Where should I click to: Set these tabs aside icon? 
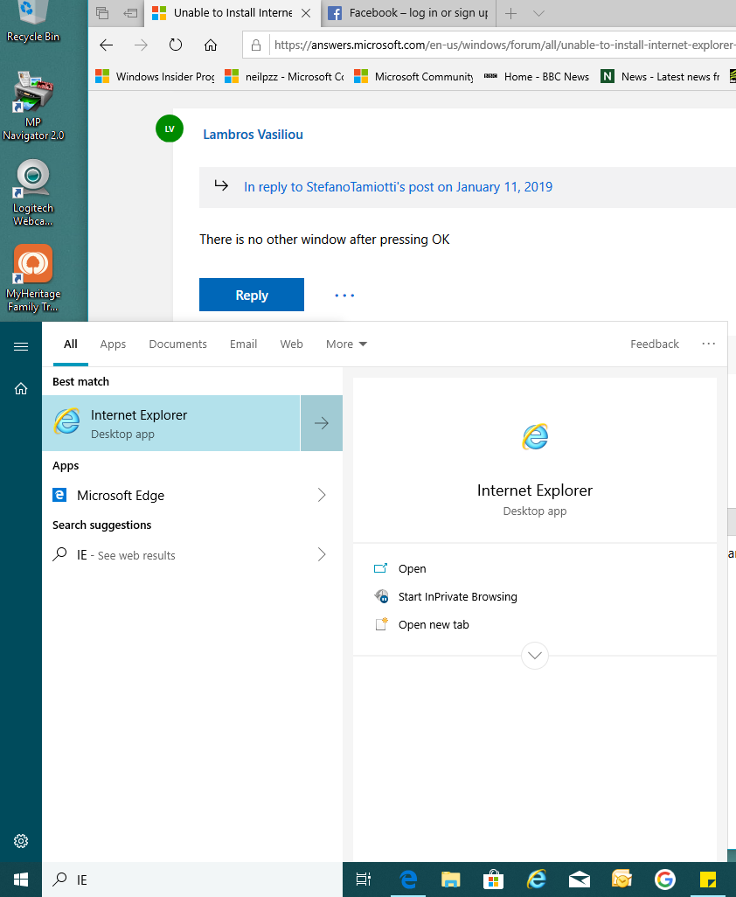click(130, 12)
